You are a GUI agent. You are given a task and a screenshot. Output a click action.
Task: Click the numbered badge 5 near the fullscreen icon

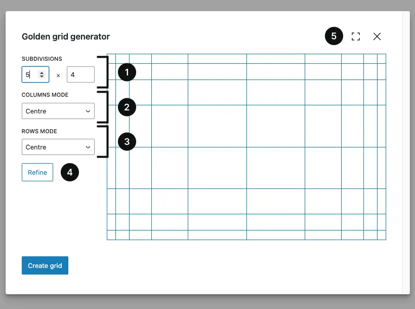(334, 36)
